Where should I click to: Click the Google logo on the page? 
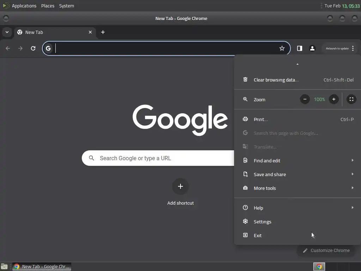pyautogui.click(x=180, y=120)
